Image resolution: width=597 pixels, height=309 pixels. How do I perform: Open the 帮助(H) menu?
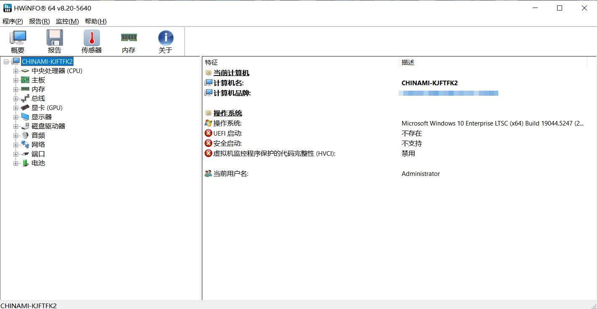96,21
